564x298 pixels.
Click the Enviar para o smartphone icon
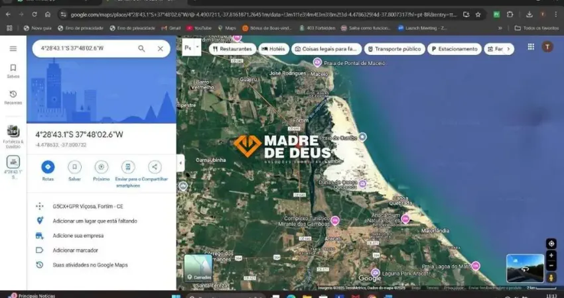[128, 167]
